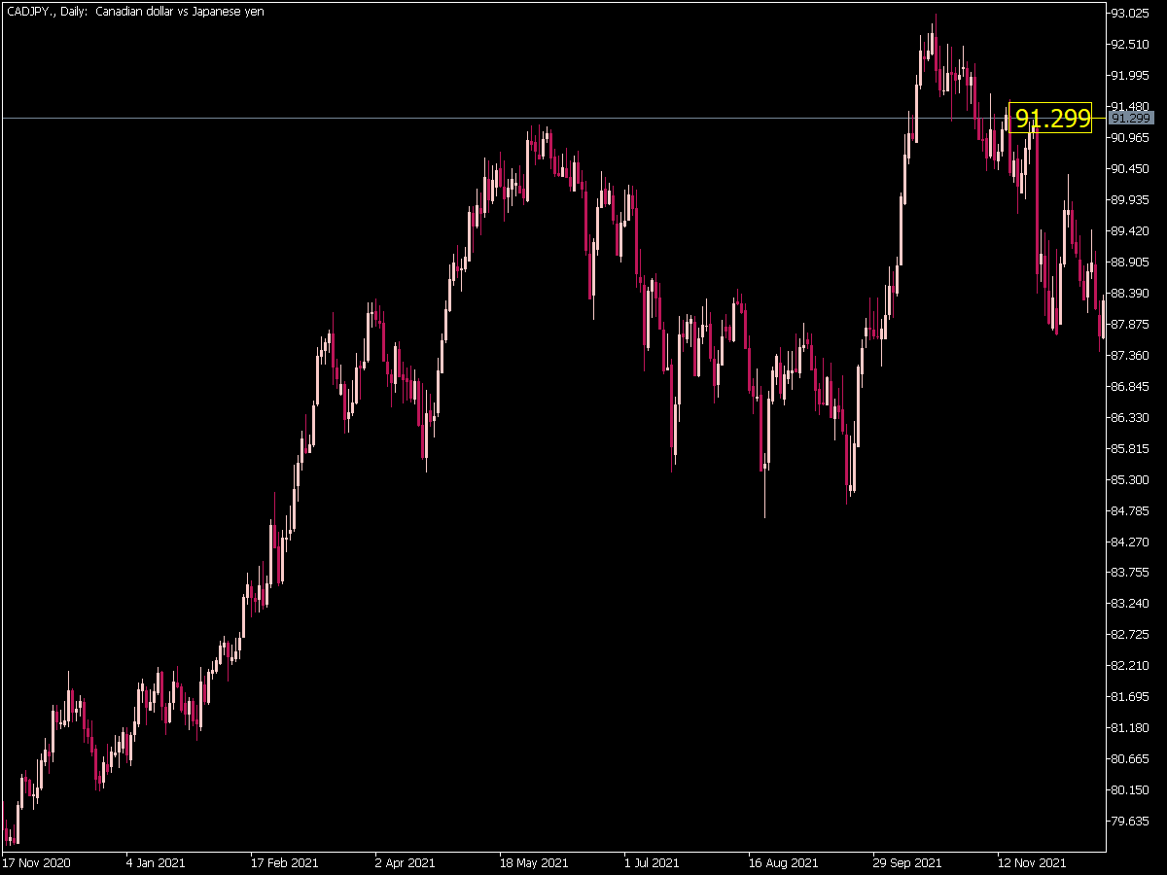
Task: Click the 93.025 price scale value
Action: tap(1131, 14)
